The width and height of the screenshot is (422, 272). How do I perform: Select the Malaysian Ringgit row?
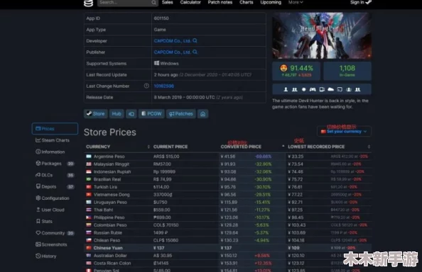coord(227,164)
